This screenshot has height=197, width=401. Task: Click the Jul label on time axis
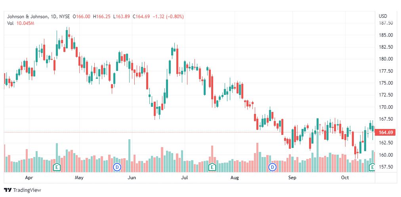click(184, 178)
